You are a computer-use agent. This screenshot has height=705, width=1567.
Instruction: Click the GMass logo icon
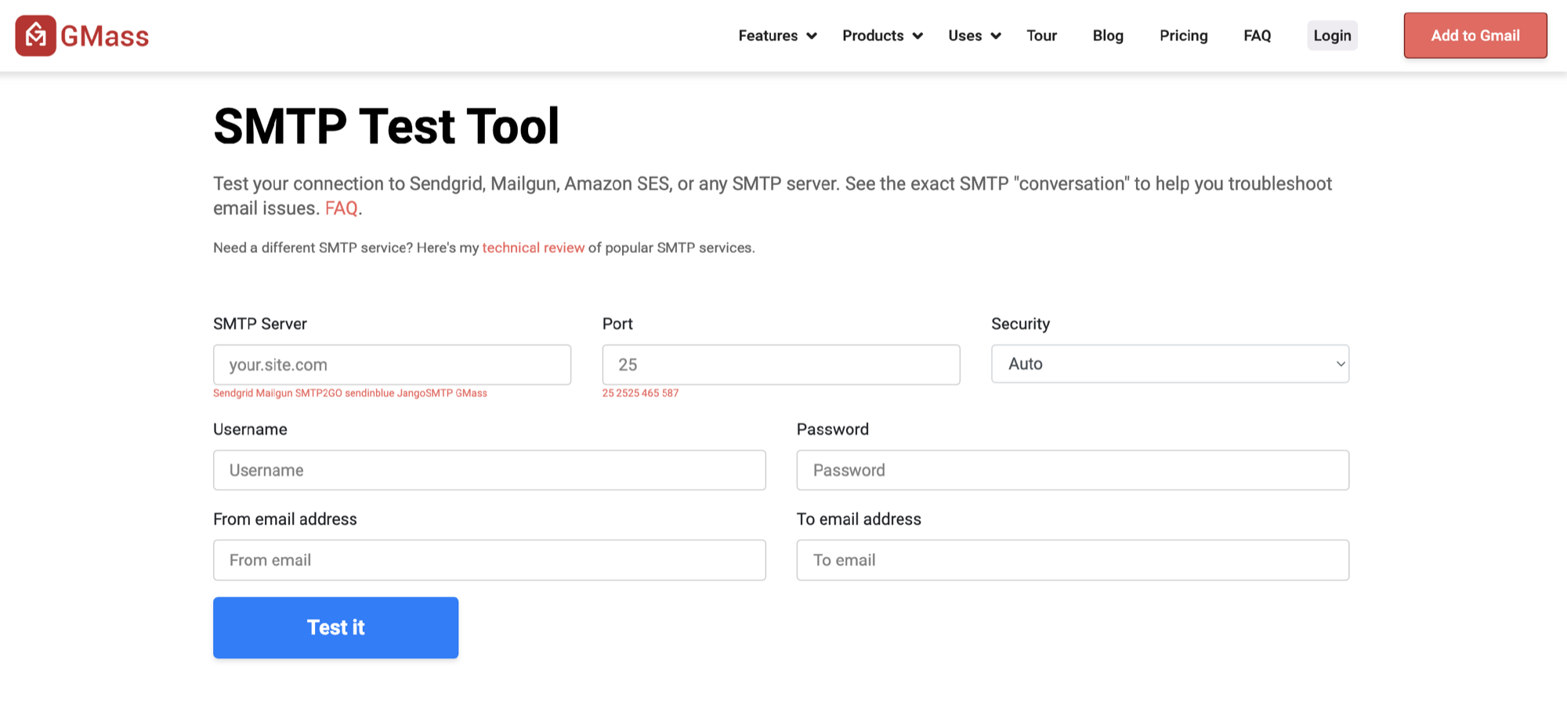click(35, 35)
